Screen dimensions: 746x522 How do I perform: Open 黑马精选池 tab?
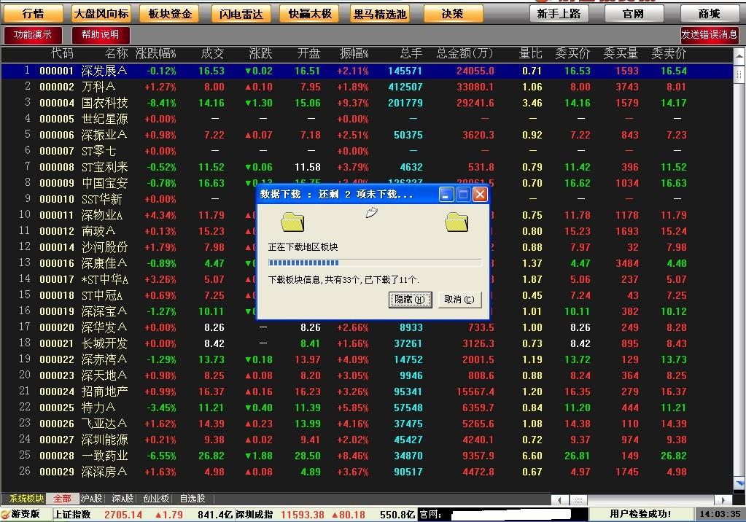(x=380, y=14)
